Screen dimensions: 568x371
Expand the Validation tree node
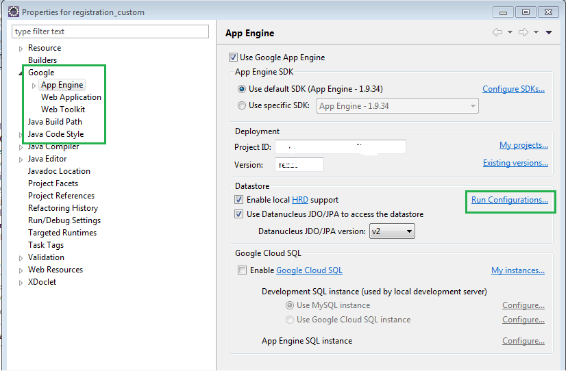click(21, 258)
